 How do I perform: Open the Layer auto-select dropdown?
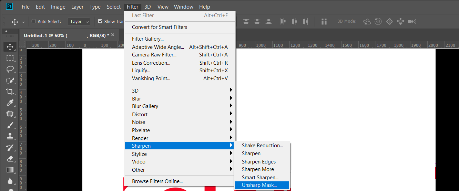click(79, 21)
